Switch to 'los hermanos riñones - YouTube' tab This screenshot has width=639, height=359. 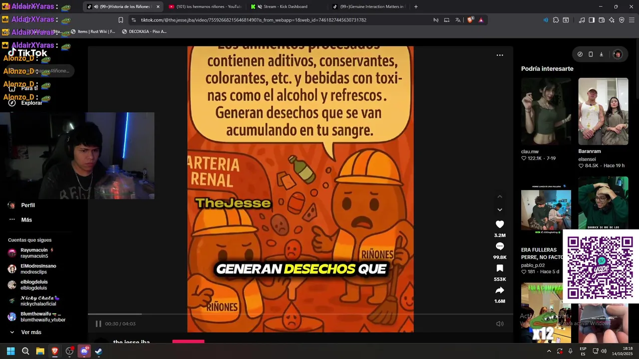[x=205, y=6]
